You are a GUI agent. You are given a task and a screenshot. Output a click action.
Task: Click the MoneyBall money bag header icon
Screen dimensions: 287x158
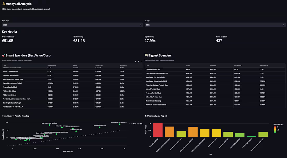click(4, 4)
